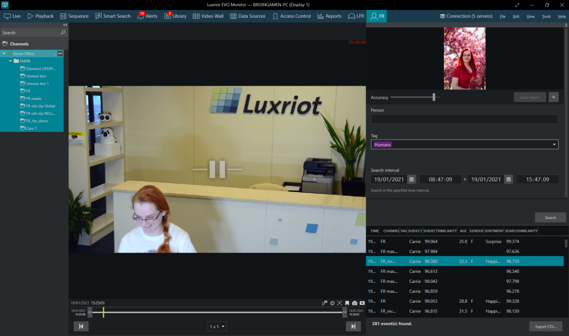569x336 pixels.
Task: Click the Search button
Action: tap(550, 217)
